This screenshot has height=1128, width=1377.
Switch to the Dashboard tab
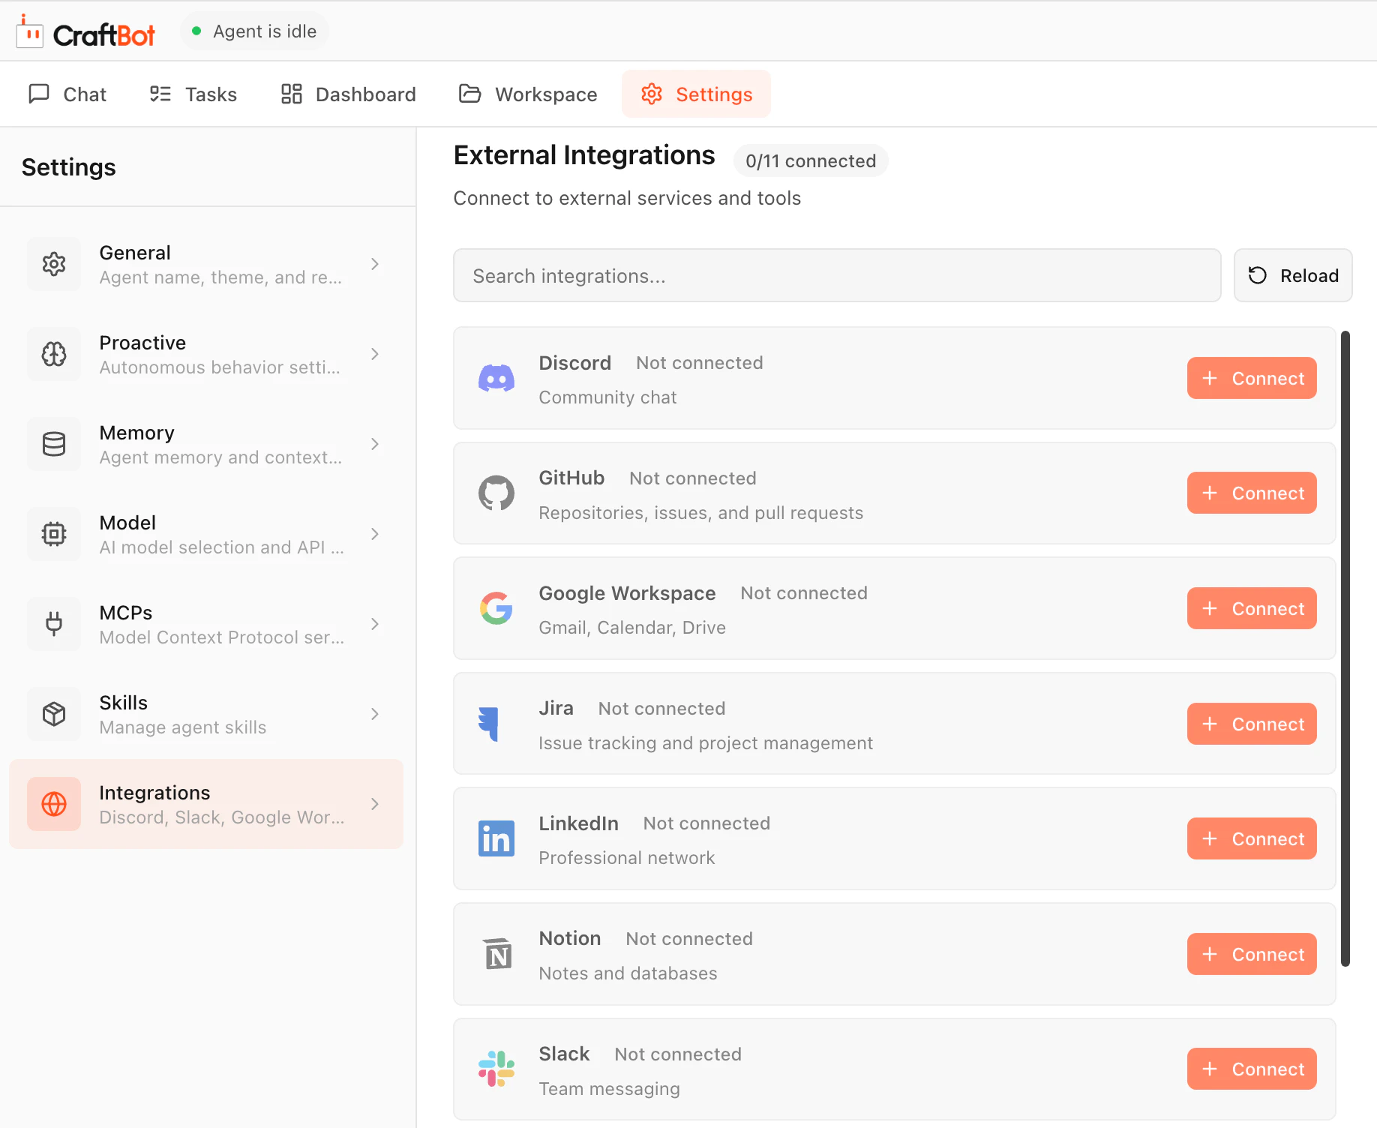click(349, 94)
